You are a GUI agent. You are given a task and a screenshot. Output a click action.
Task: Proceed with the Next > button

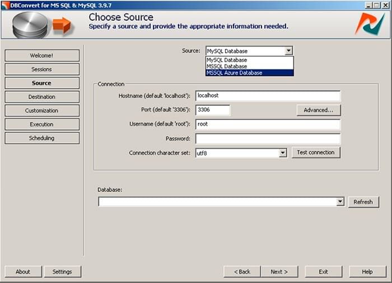[279, 272]
